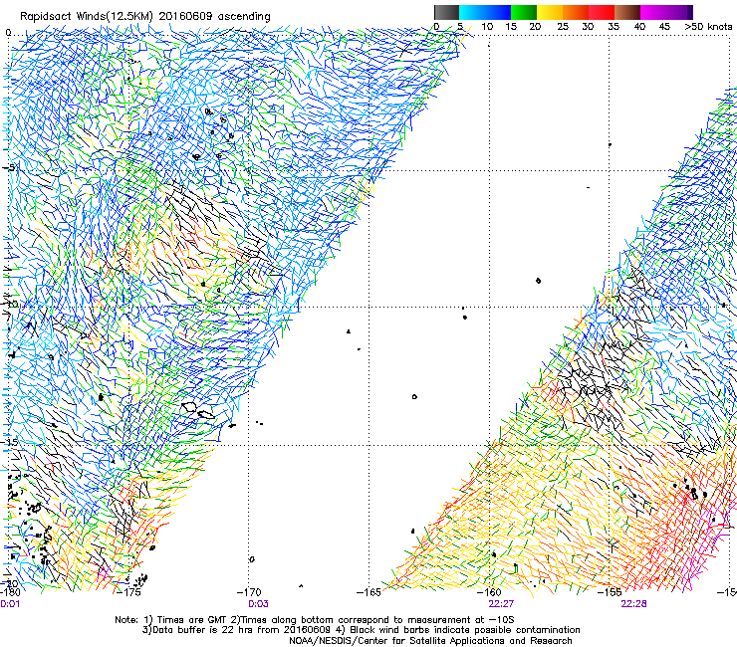Click the cyan-blue 5-15 knots color segment
The width and height of the screenshot is (737, 647).
click(485, 12)
